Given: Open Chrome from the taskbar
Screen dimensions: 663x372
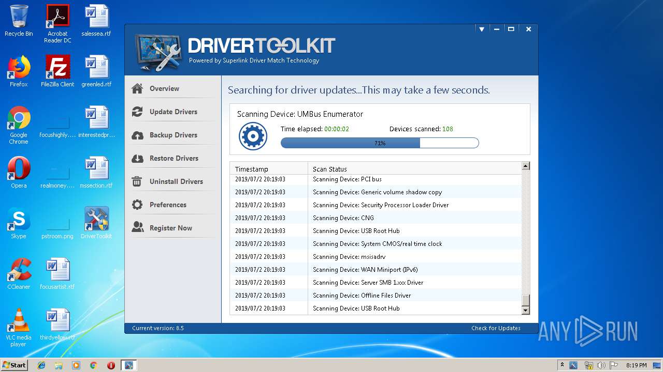Looking at the screenshot, I should coord(93,365).
